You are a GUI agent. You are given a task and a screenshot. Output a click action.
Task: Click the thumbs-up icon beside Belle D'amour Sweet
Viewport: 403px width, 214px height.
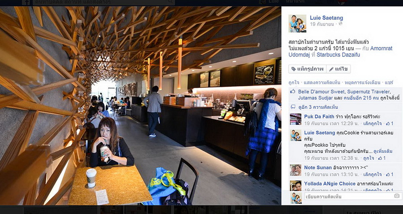pyautogui.click(x=292, y=91)
